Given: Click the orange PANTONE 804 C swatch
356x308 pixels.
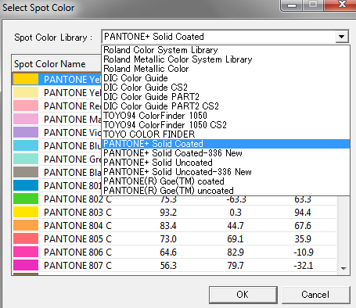Looking at the screenshot, I should (x=26, y=225).
